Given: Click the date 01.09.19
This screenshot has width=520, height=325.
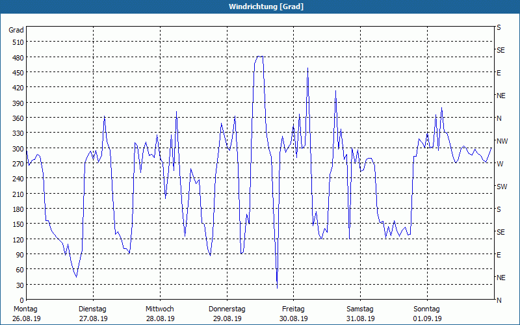Looking at the screenshot, I should [428, 319].
